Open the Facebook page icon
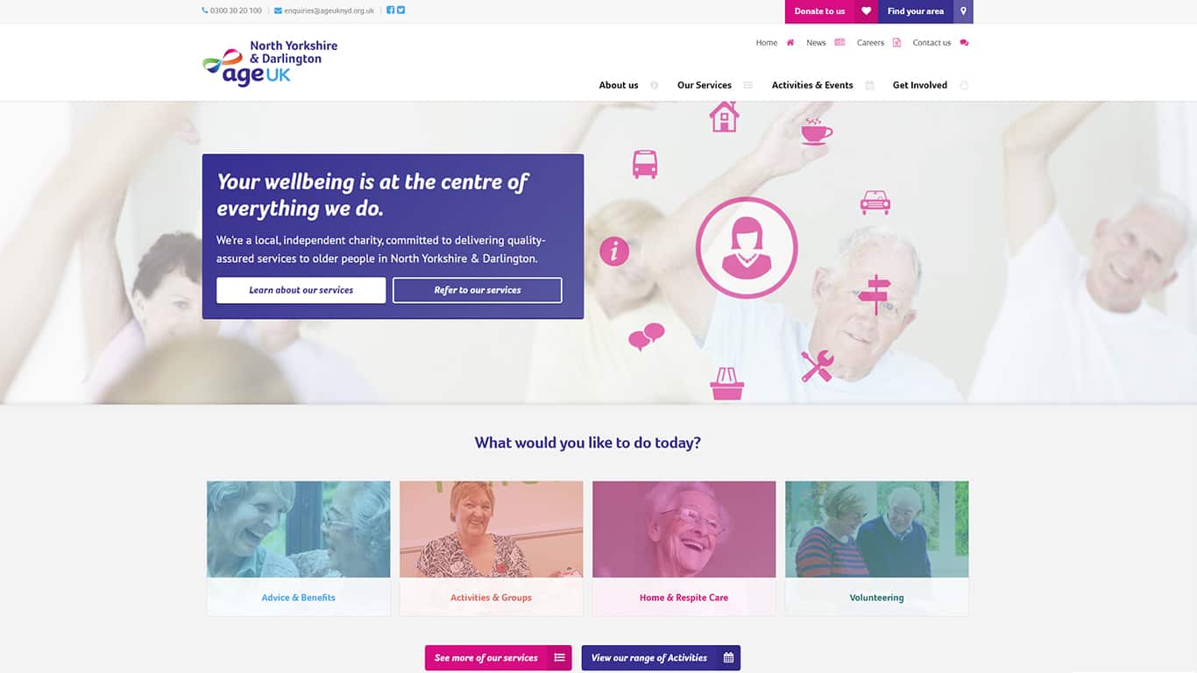 [391, 11]
